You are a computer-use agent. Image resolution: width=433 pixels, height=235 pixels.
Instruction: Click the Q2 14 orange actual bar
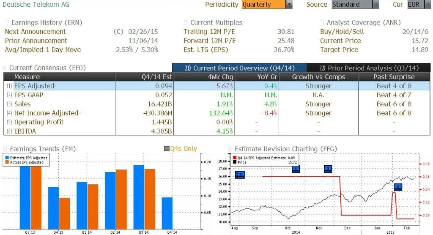click(121, 199)
